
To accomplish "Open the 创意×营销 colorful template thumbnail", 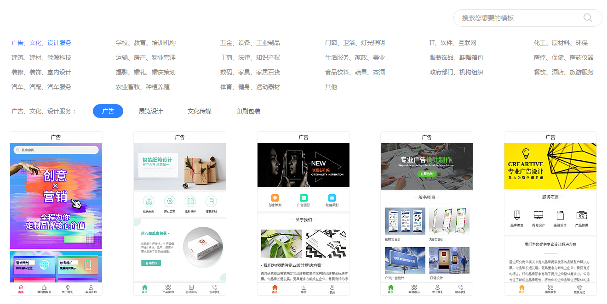I will [x=56, y=196].
